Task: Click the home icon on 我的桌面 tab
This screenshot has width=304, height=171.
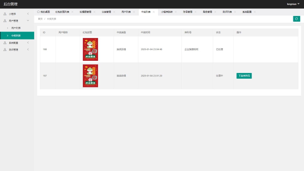Action: coord(38,12)
